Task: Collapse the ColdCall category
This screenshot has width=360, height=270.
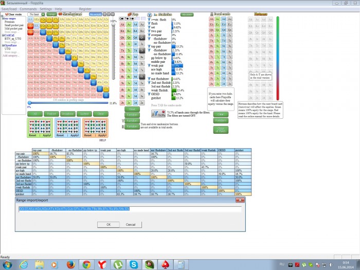Action: [x=3, y=35]
